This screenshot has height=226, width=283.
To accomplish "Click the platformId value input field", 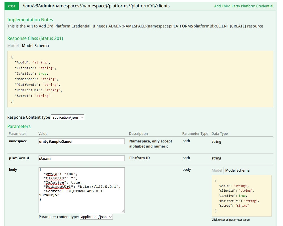I will [x=82, y=158].
